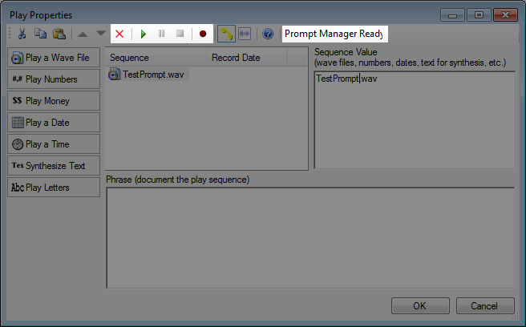Delete item with the red X icon
Screen dimensions: 526x327
[x=119, y=34]
